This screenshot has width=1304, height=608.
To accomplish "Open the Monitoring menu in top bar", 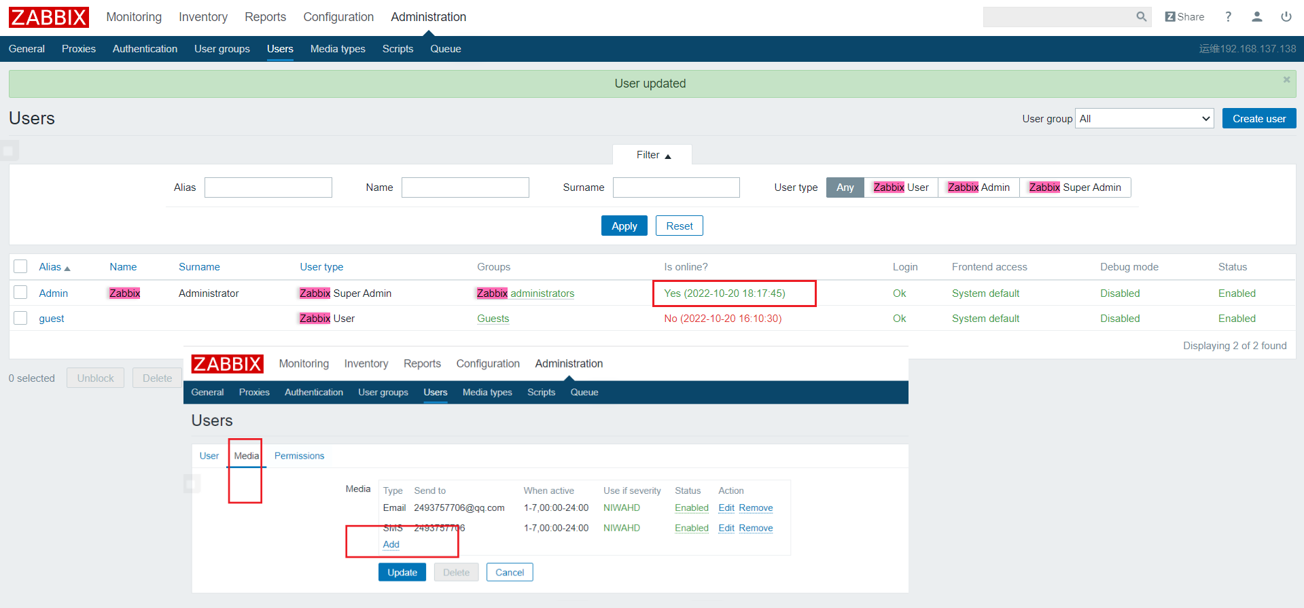I will tap(134, 17).
